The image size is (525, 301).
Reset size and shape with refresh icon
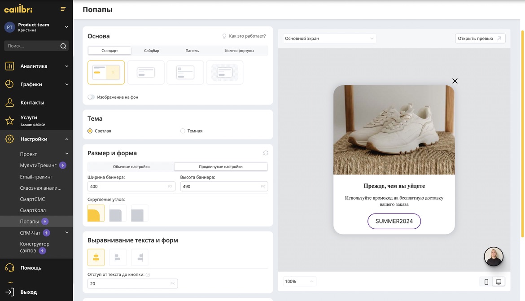click(x=266, y=153)
